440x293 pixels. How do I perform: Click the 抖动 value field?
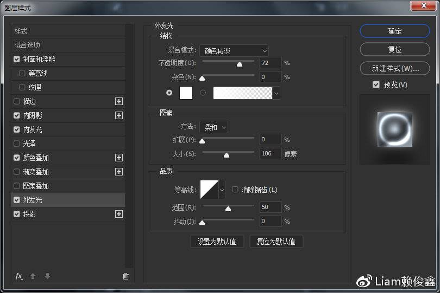point(271,221)
